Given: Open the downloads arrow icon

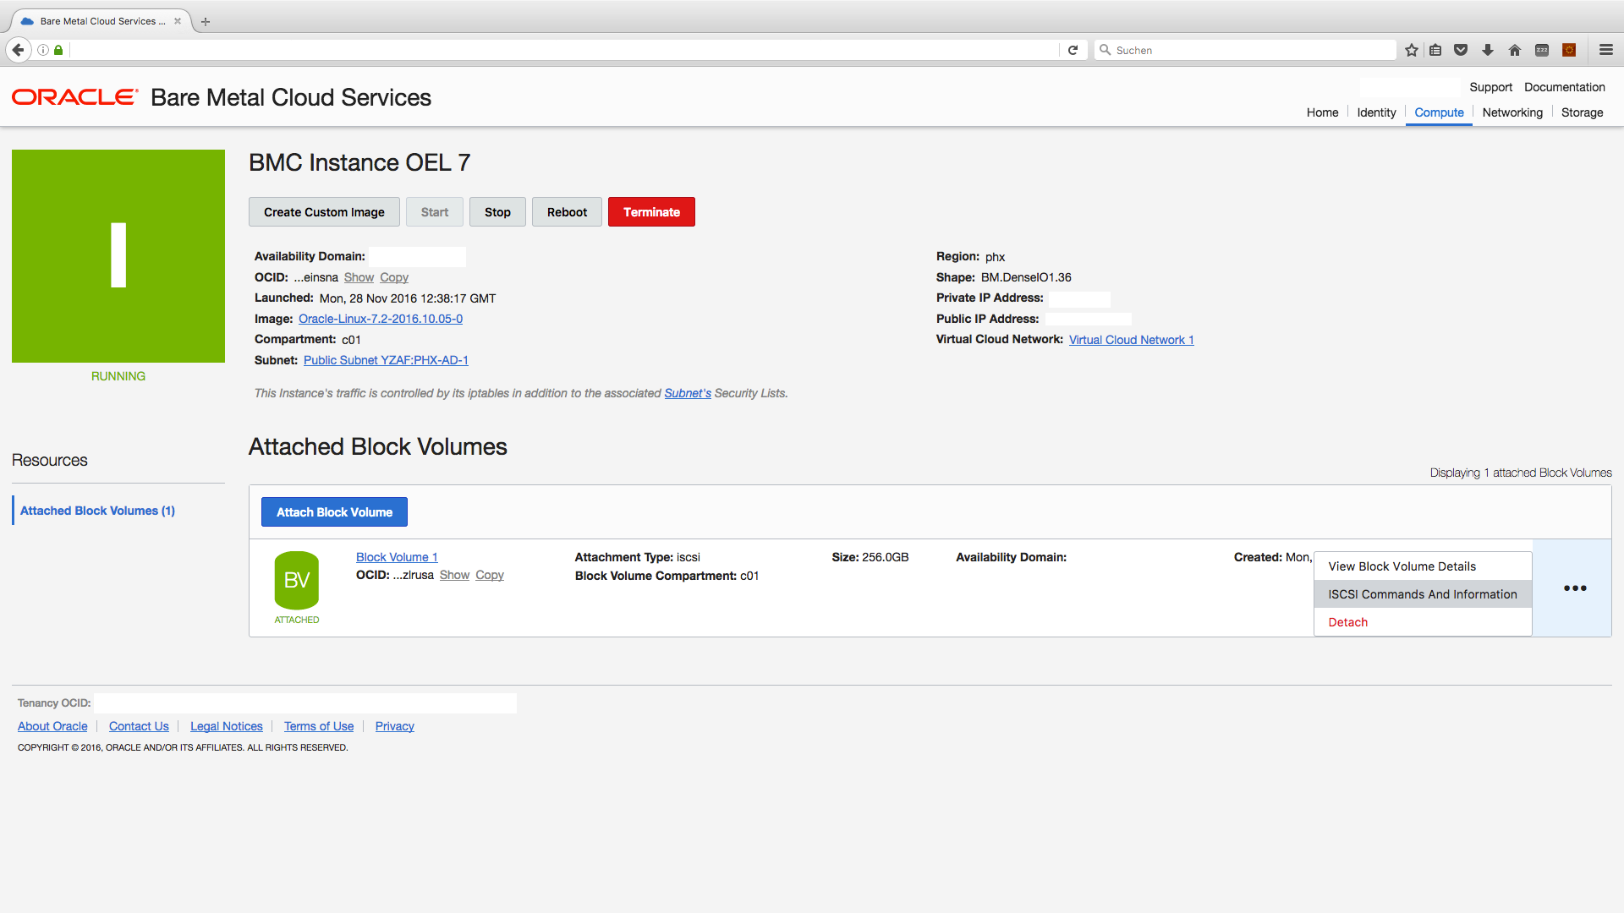Looking at the screenshot, I should pyautogui.click(x=1488, y=51).
